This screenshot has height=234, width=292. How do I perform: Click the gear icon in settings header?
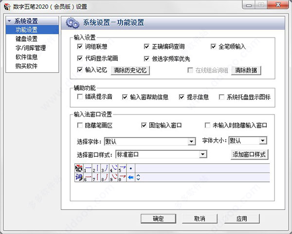click(72, 23)
